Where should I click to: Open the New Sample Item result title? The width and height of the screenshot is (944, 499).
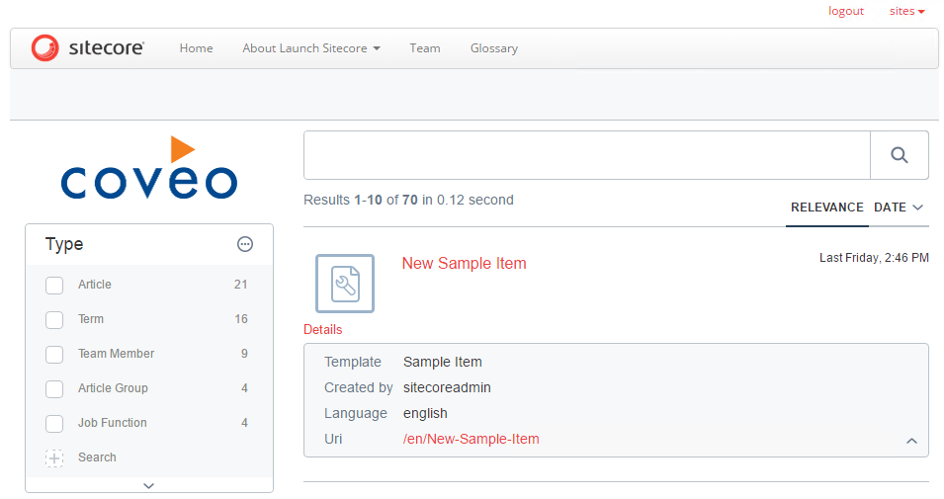[x=465, y=263]
